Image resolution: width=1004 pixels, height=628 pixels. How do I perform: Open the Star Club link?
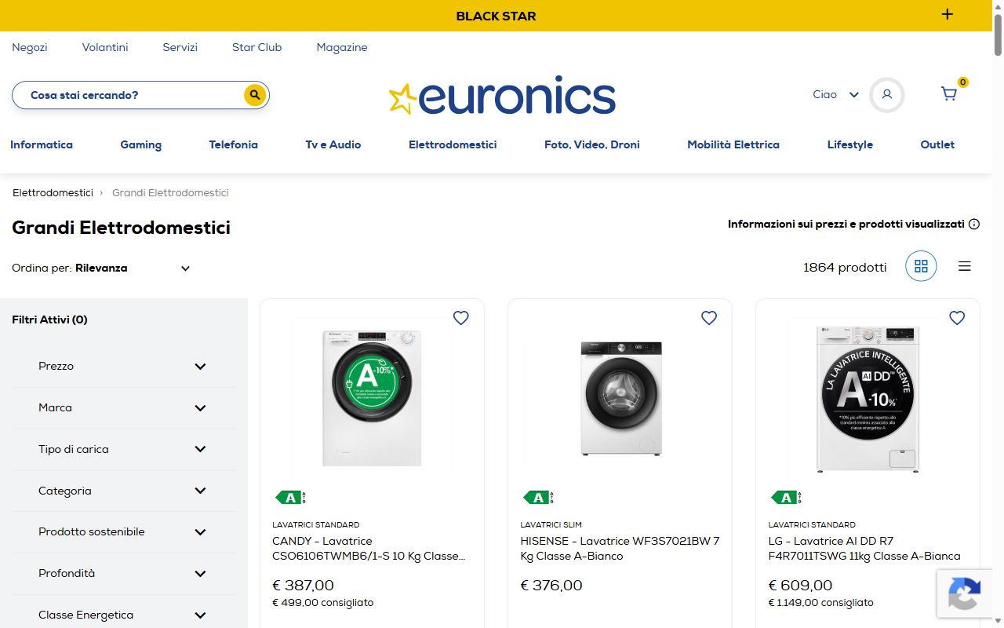pyautogui.click(x=256, y=47)
